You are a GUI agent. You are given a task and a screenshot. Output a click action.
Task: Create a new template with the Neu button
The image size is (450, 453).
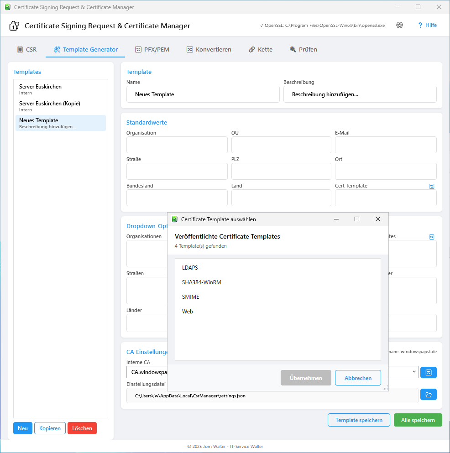pos(22,428)
